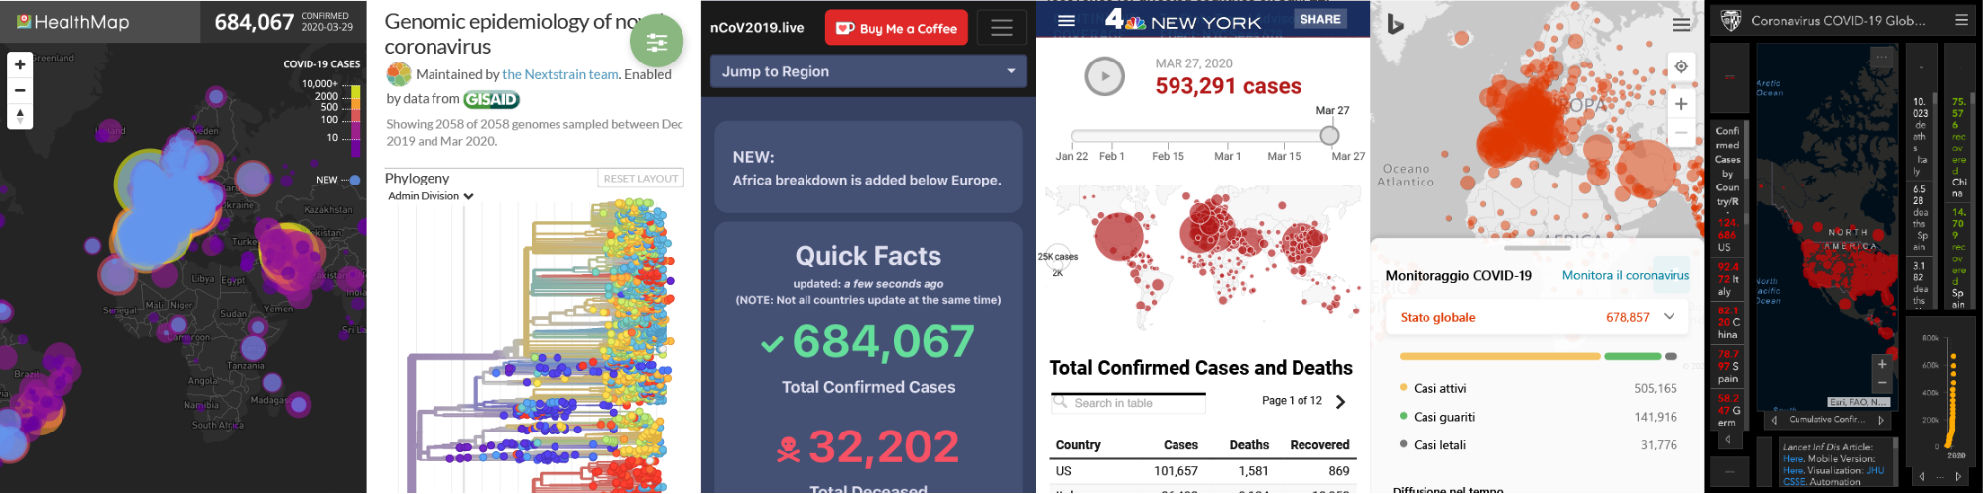This screenshot has height=494, width=1983.
Task: Open the JHU map more-options ellipsis button
Action: [1880, 57]
